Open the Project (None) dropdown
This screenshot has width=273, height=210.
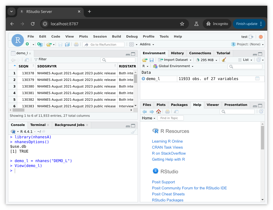point(247,44)
